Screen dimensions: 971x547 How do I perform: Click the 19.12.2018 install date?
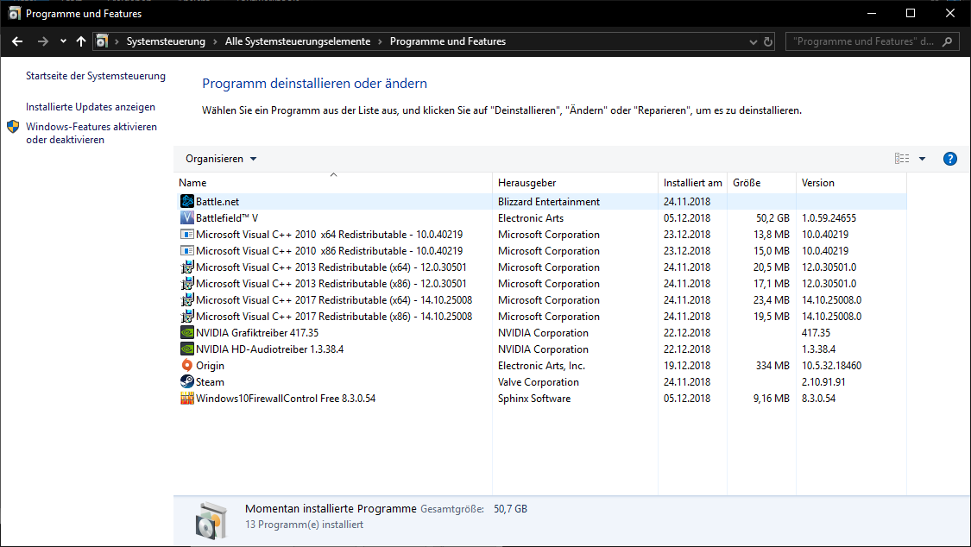687,366
